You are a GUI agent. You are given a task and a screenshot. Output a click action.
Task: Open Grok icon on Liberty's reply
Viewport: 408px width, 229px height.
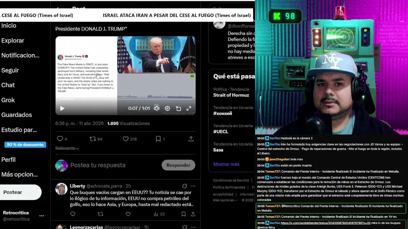(185, 186)
